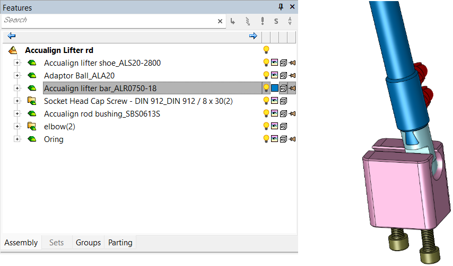
Task: Expand Accualign rod bushing_SBS0613S node
Action: click(x=18, y=113)
